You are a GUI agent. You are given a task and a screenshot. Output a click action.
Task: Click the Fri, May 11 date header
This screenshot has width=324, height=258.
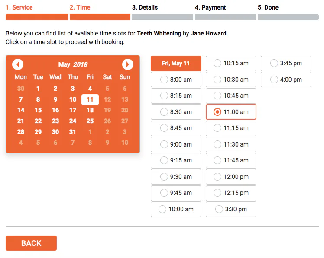tap(176, 63)
